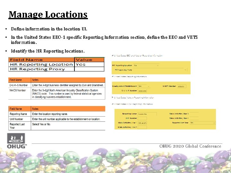Open the HR Reporting Location dropdown
This screenshot has height=173, width=231.
pyautogui.click(x=146, y=65)
